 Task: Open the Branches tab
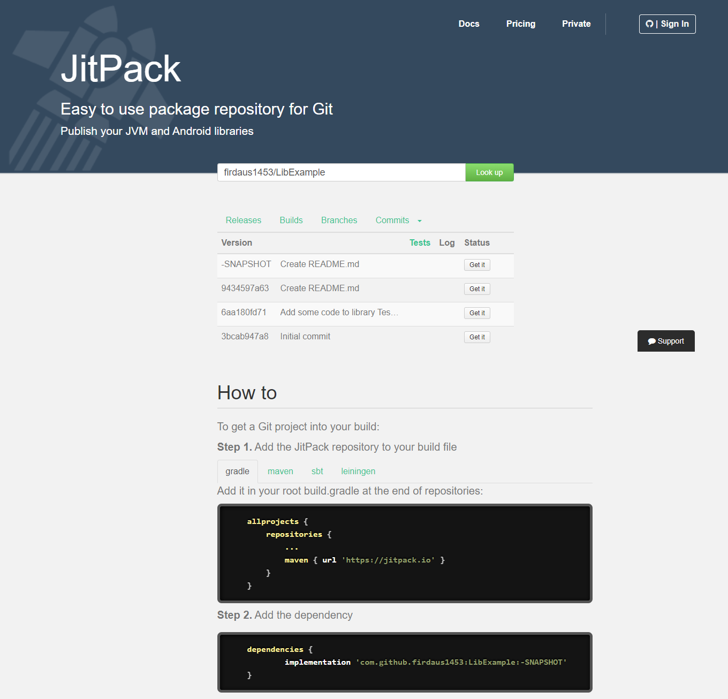point(339,220)
